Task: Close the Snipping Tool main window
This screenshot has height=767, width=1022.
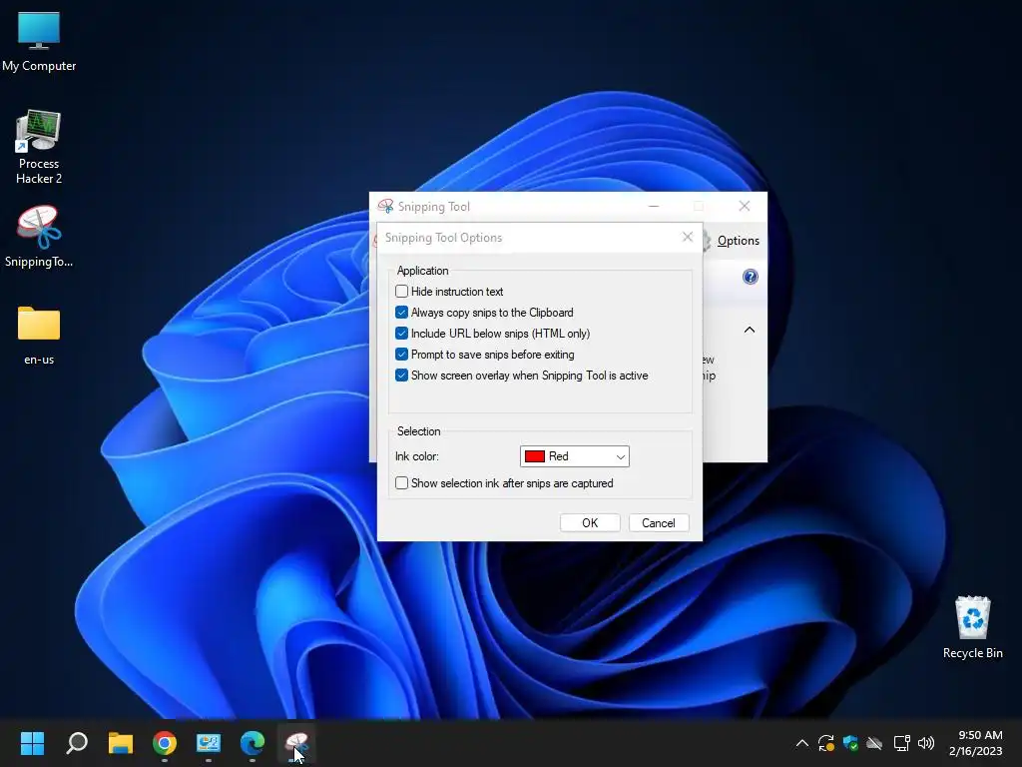Action: [x=745, y=206]
